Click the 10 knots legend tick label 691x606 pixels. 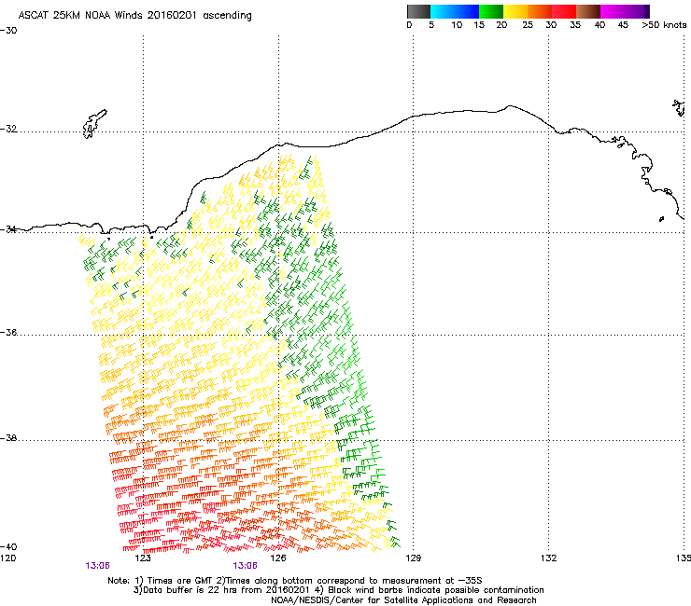coord(457,25)
